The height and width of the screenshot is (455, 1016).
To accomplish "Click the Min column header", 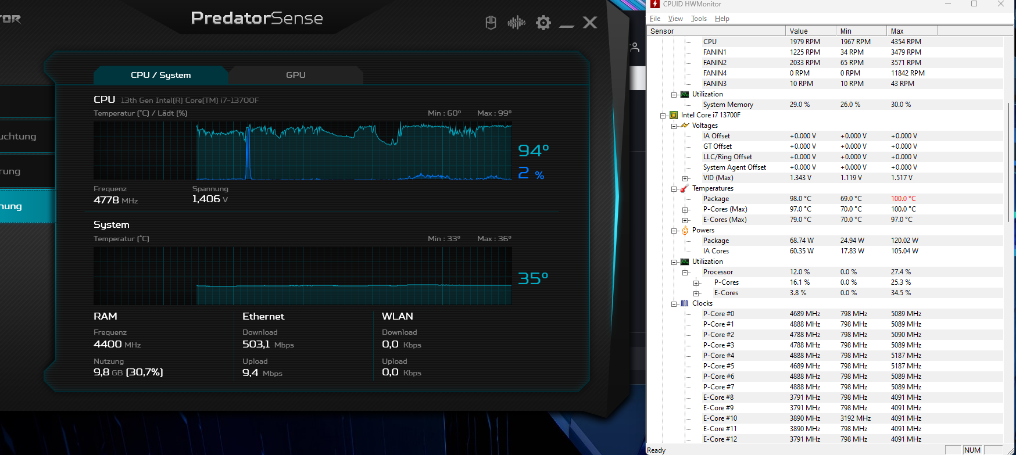I will pos(861,31).
